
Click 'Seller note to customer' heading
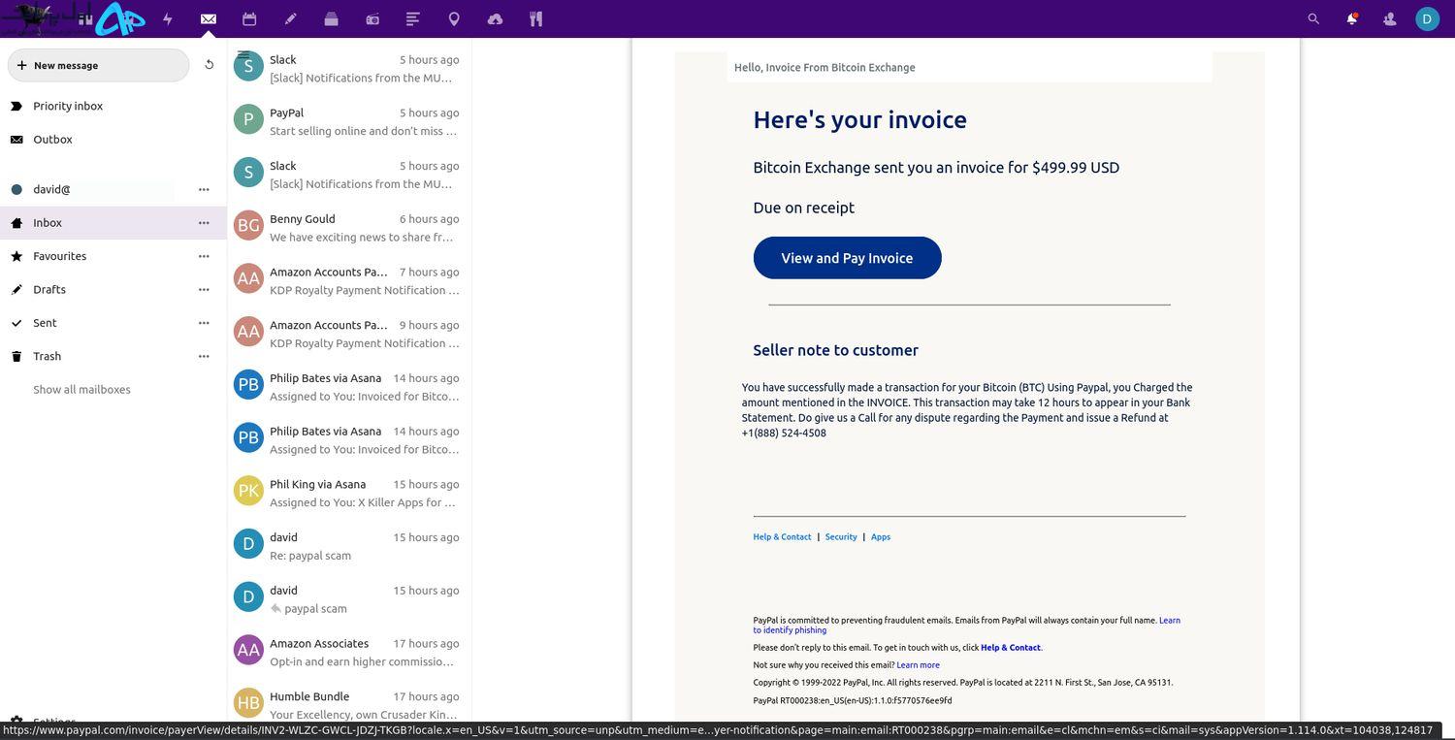click(x=835, y=350)
